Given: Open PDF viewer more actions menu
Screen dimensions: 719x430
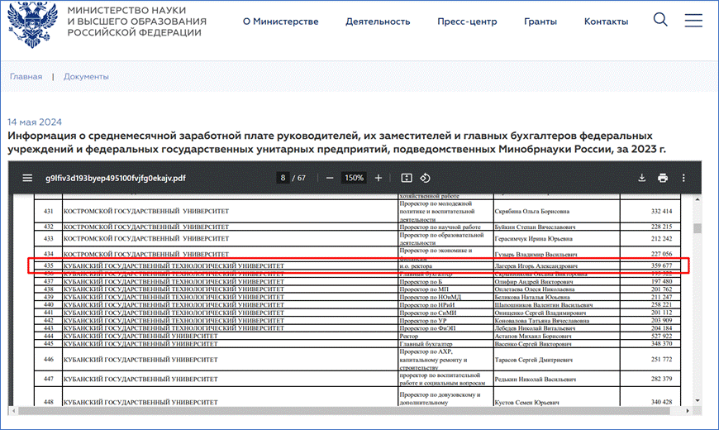Looking at the screenshot, I should pos(683,178).
